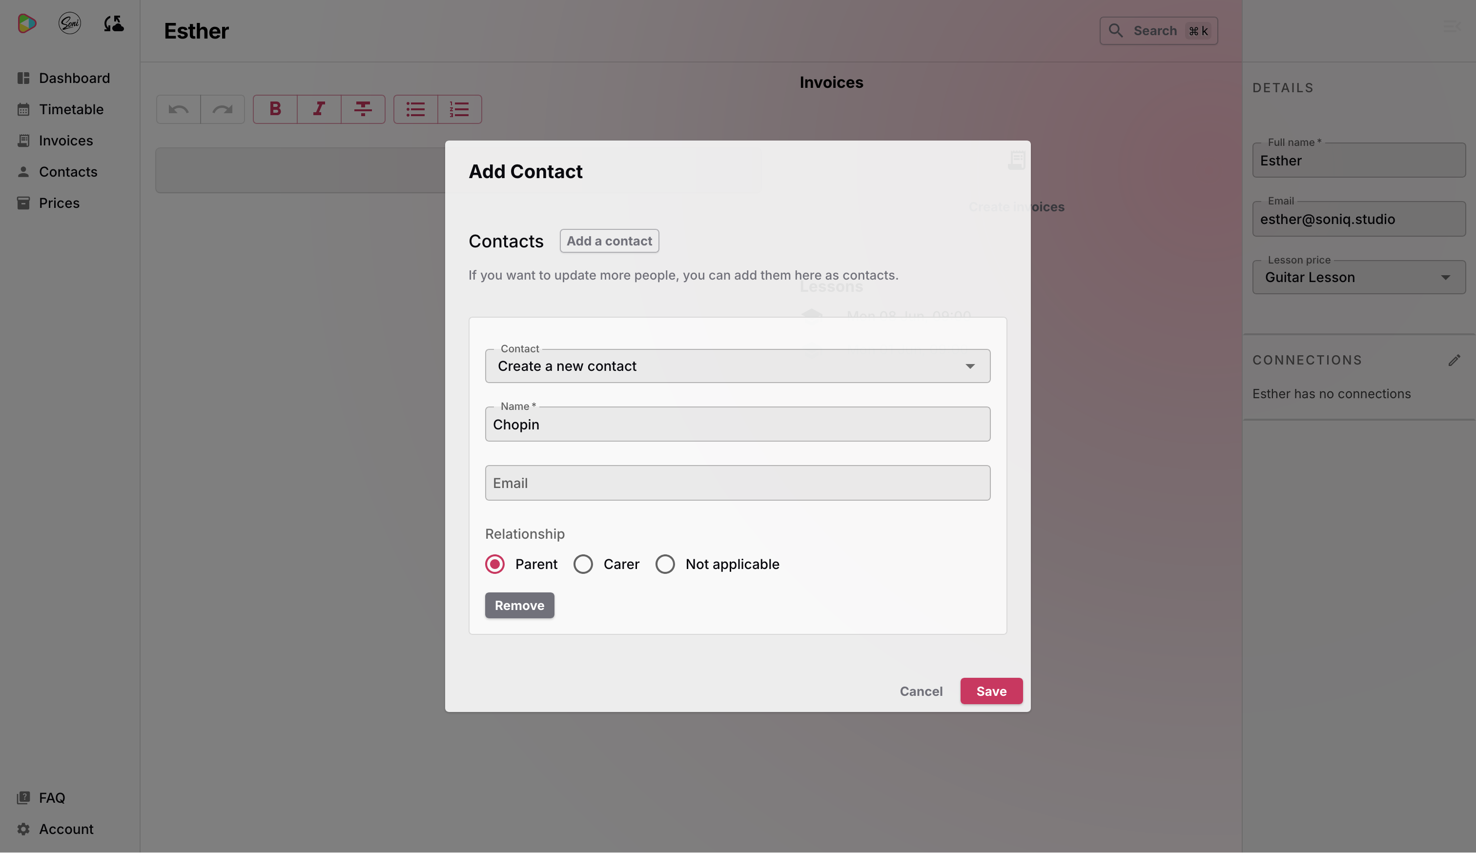Open Account settings

pos(66,829)
